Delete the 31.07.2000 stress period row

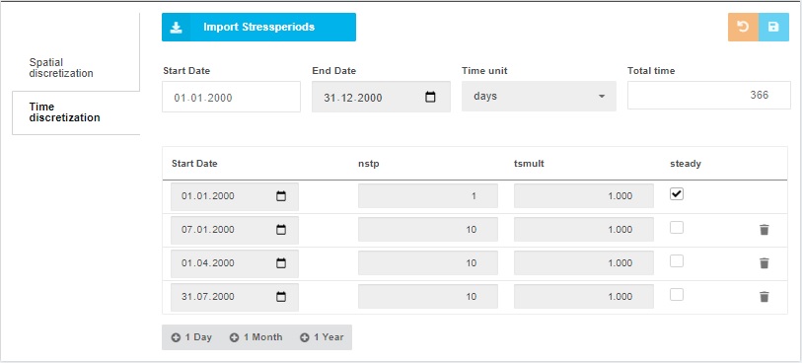[765, 297]
